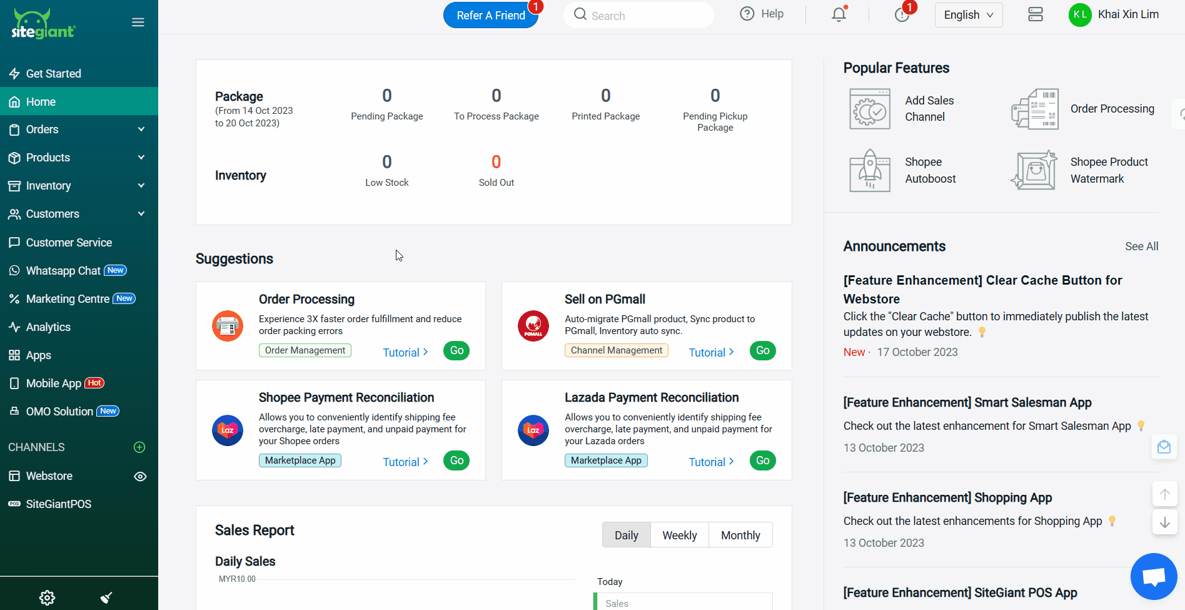This screenshot has height=610, width=1185.
Task: Open the server layout icon in header
Action: pyautogui.click(x=1035, y=14)
